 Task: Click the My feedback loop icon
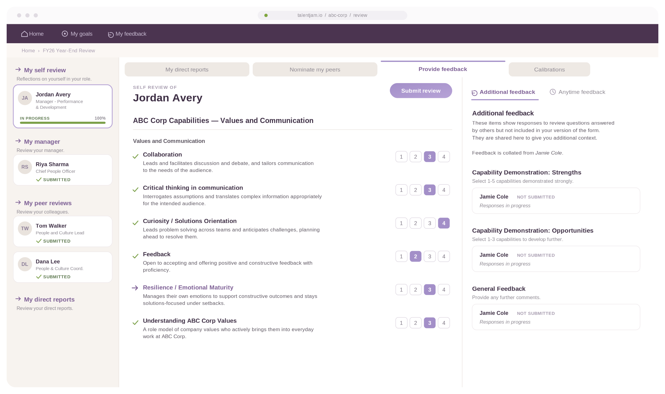(111, 34)
